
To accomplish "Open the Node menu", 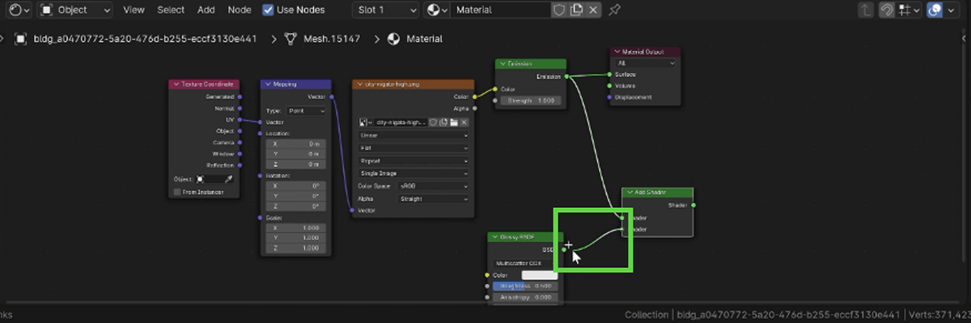I will point(240,10).
